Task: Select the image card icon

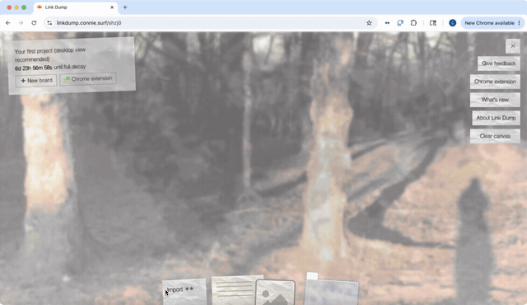Action: click(275, 293)
